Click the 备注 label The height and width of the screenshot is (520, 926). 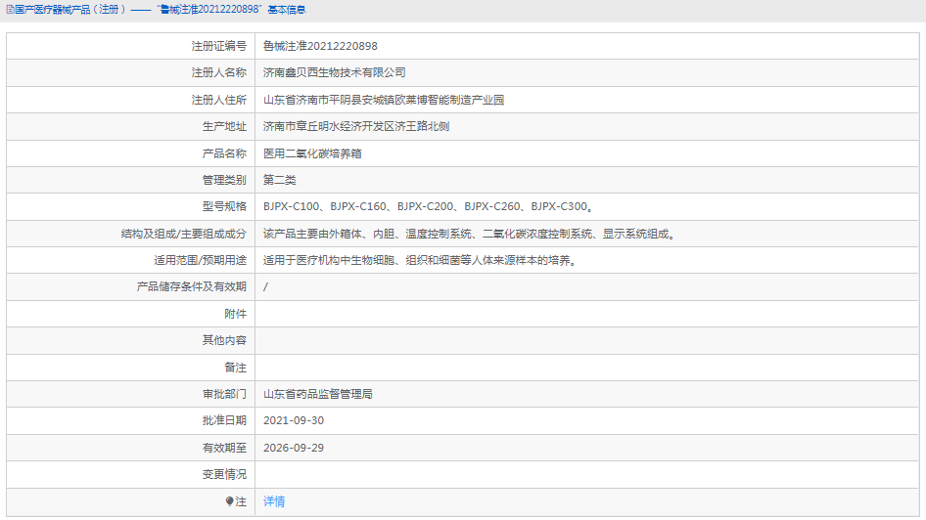click(236, 368)
